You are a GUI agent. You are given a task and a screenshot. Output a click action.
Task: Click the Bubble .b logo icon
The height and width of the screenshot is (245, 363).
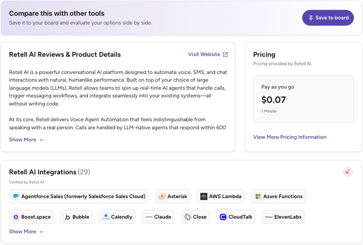[x=67, y=217]
